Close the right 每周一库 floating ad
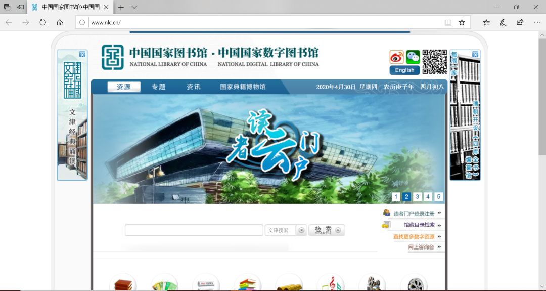The height and width of the screenshot is (291, 546). tap(475, 54)
